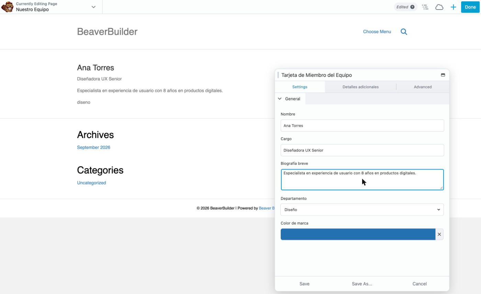Click the Beaver Builder footer link

pyautogui.click(x=267, y=208)
